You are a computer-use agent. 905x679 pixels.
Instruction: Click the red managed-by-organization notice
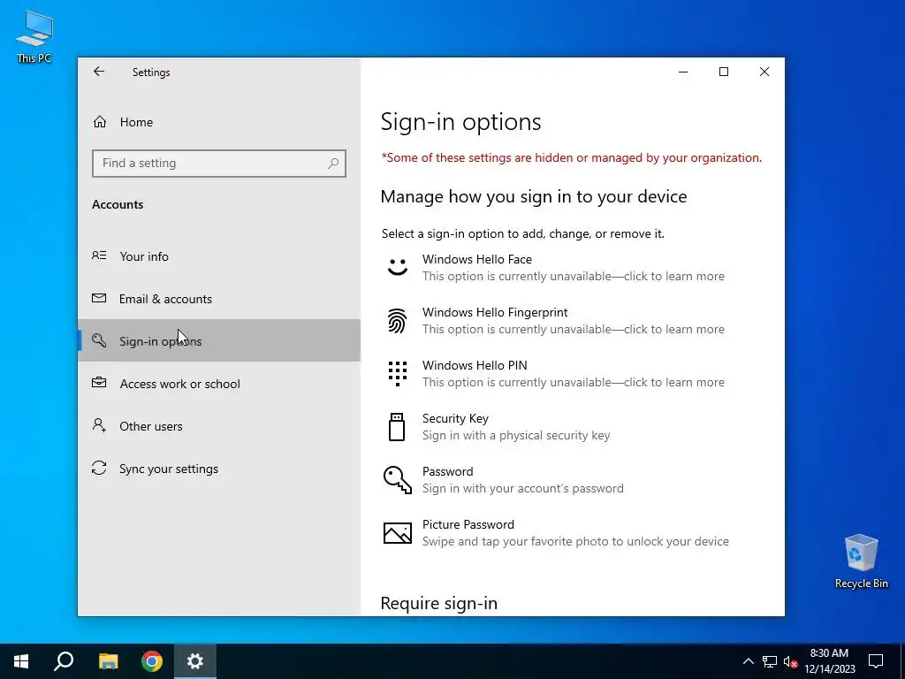(x=572, y=157)
